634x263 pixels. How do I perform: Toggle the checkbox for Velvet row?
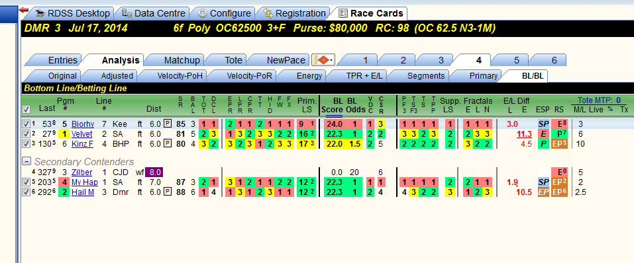pyautogui.click(x=26, y=134)
